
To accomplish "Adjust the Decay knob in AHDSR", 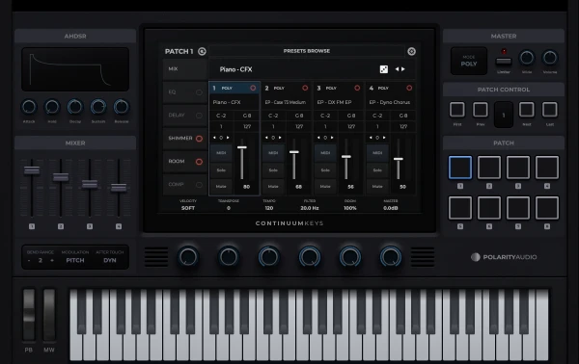I will pos(75,107).
